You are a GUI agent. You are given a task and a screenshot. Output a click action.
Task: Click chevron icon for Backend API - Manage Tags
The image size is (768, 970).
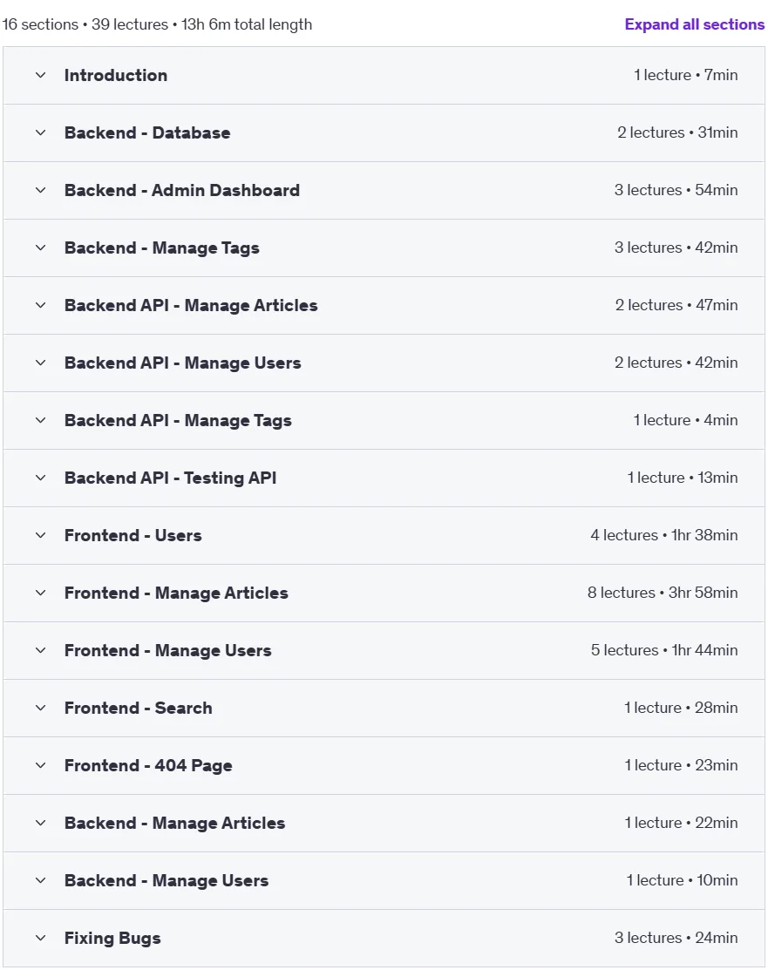click(41, 421)
